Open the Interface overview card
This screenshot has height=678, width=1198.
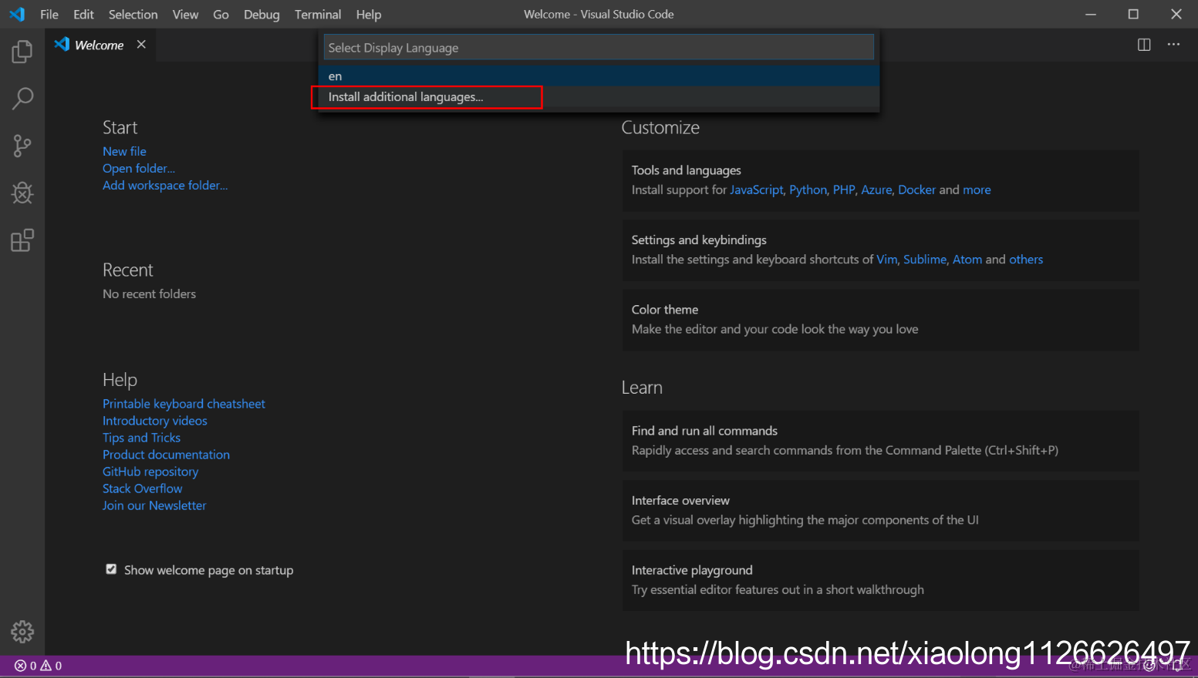click(881, 511)
